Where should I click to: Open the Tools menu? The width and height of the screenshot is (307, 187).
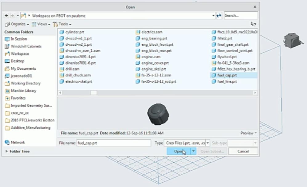click(x=62, y=24)
